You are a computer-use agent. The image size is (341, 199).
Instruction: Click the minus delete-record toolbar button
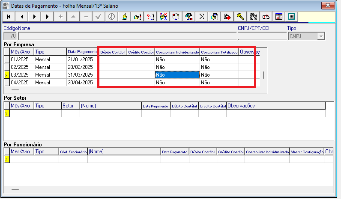(x=86, y=17)
